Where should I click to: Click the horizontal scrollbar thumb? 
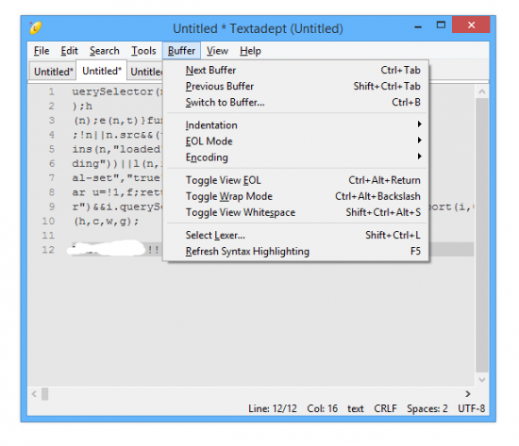pos(45,394)
